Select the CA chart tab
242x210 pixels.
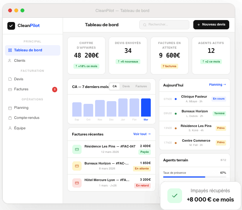click(x=114, y=86)
